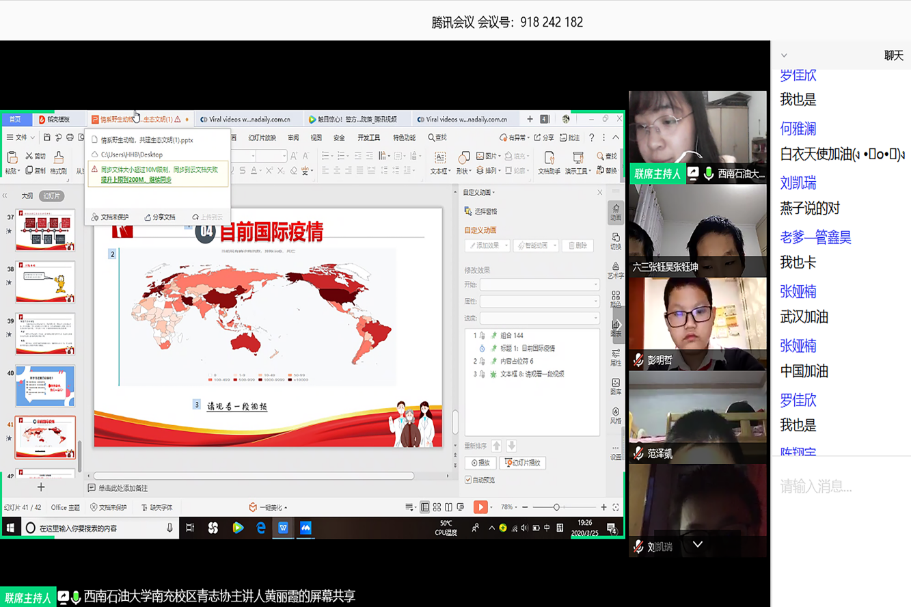The image size is (911, 607).
Task: Open the 属性 properties sidebar icon
Action: click(615, 357)
